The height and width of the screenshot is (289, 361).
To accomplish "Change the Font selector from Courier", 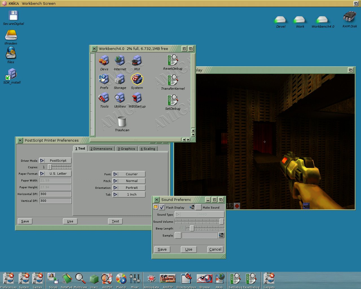I will 129,174.
